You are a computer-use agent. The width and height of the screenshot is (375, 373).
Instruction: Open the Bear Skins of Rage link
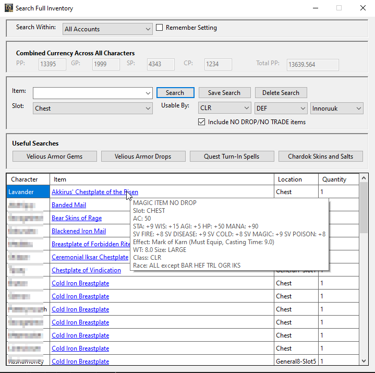[77, 218]
